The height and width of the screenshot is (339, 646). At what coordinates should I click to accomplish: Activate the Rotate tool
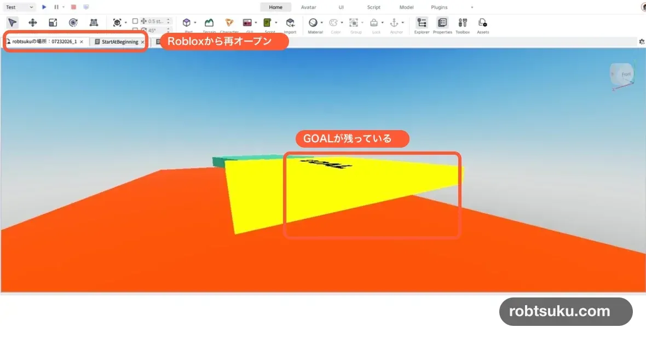click(x=73, y=22)
